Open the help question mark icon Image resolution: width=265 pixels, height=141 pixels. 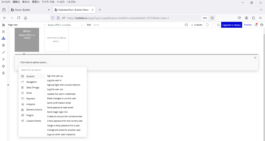[x=256, y=25]
